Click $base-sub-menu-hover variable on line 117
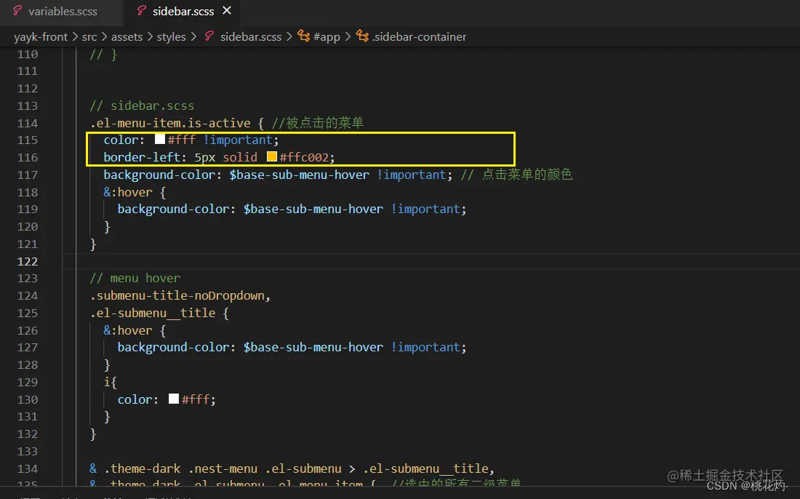 click(299, 175)
